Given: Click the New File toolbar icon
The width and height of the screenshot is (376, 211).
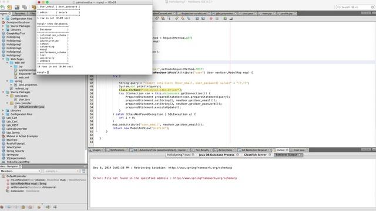Looking at the screenshot, I should point(2,8).
